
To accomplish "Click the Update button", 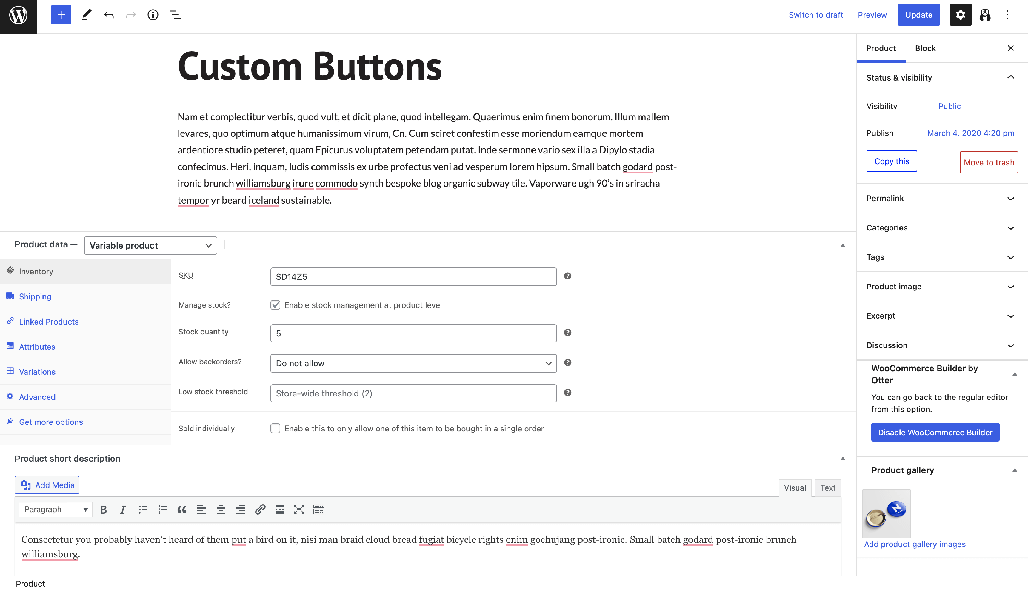I will pos(918,15).
